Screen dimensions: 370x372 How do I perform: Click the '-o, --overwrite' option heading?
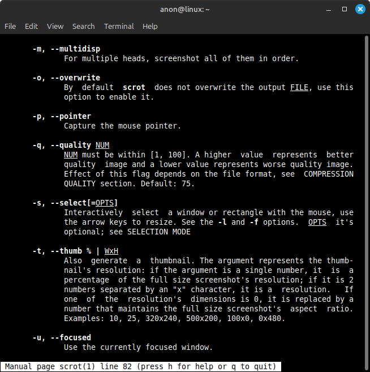click(66, 78)
